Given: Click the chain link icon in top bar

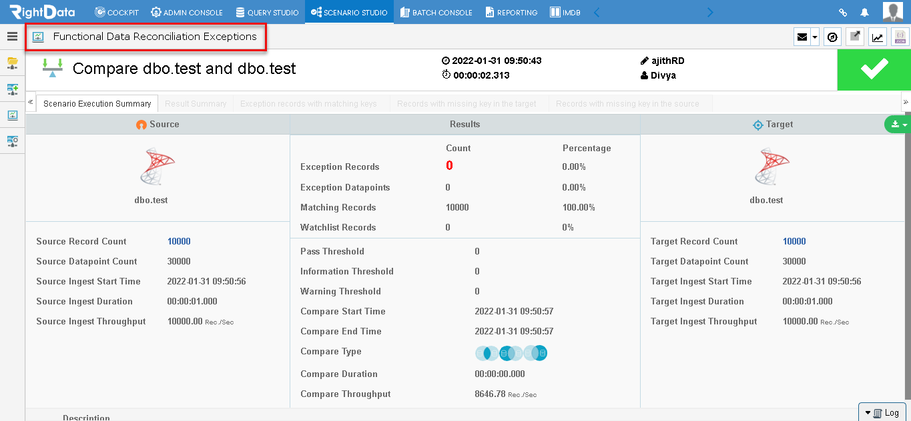Looking at the screenshot, I should point(843,12).
